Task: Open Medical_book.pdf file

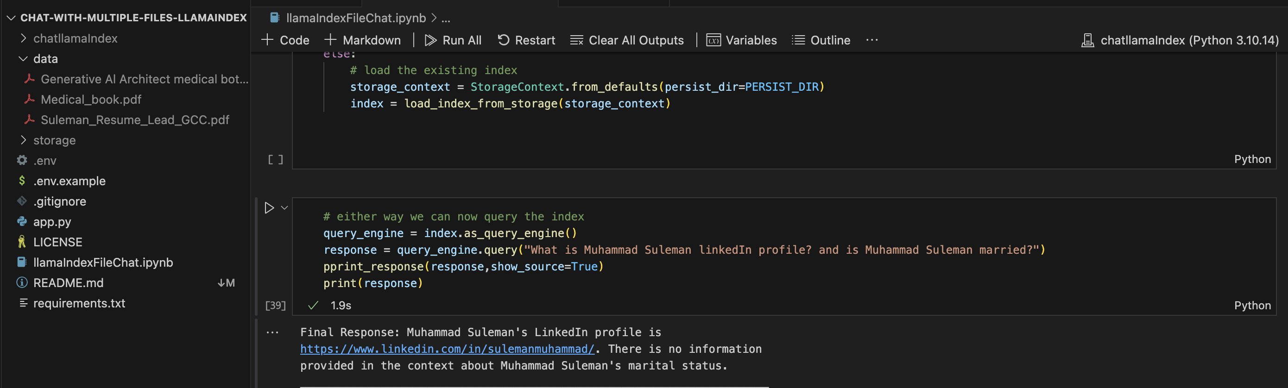Action: (x=90, y=100)
